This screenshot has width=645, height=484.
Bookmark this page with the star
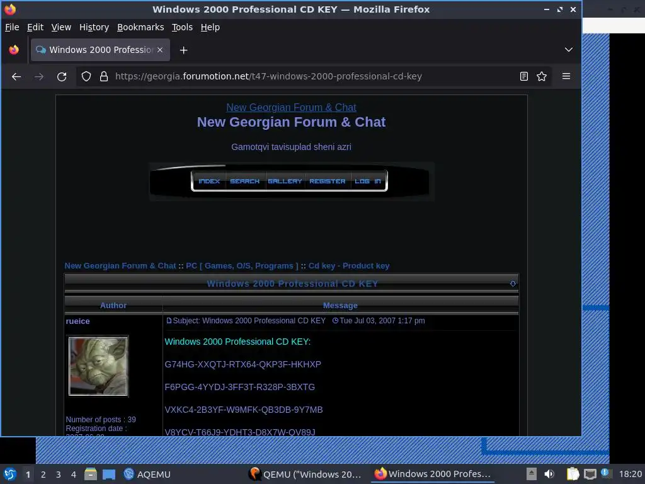coord(542,76)
